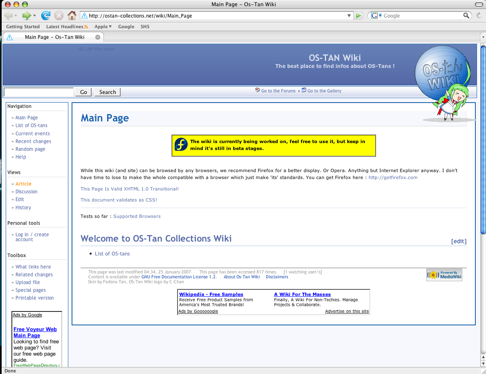The width and height of the screenshot is (486, 374).
Task: Open the SHS bookmark
Action: (x=145, y=27)
